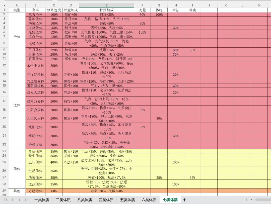Select the column D header
This screenshot has width=271, height=204.
[x=71, y=5]
